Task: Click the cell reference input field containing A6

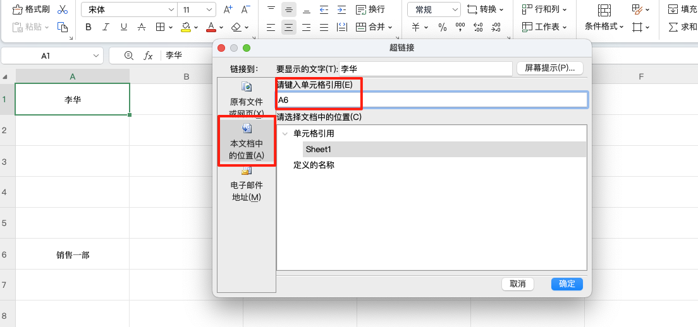Action: (x=432, y=100)
